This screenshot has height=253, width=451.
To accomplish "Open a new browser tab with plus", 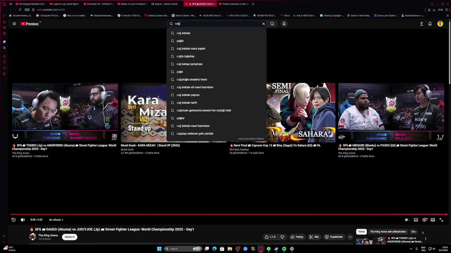I will pos(253,4).
